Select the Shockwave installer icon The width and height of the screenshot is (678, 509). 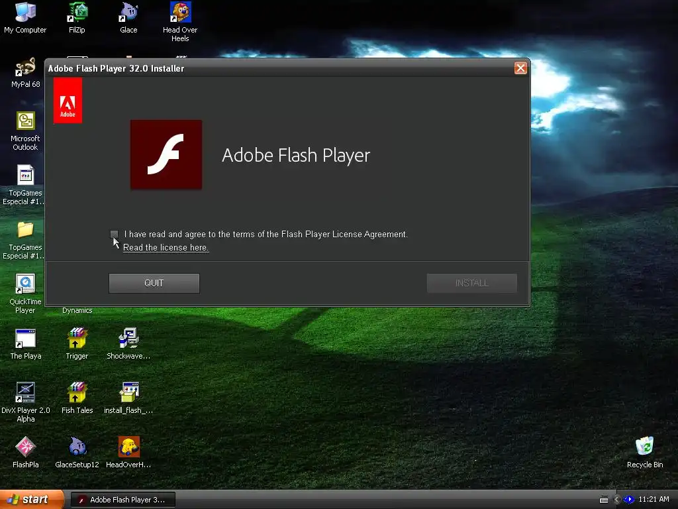(128, 345)
